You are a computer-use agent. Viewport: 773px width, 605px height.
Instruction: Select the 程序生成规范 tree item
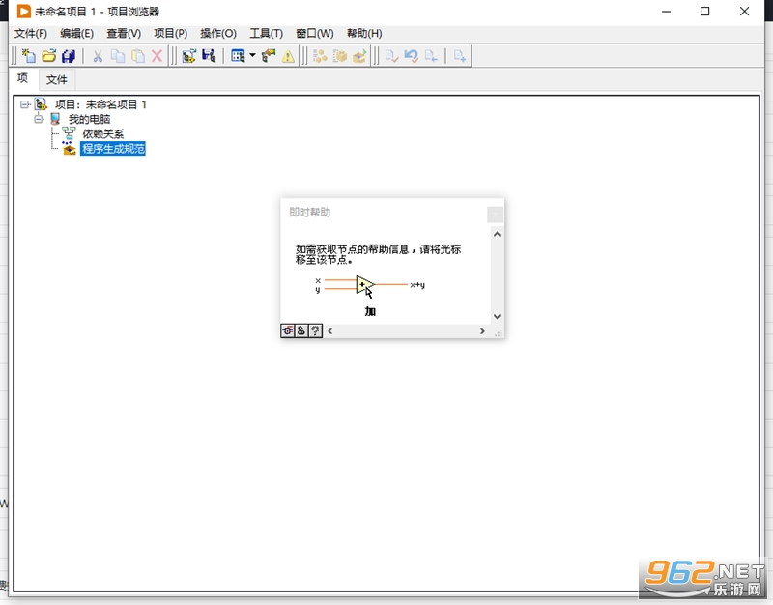pyautogui.click(x=113, y=149)
